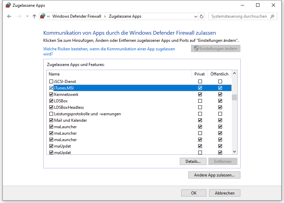Click the Entfernen button

click(223, 162)
